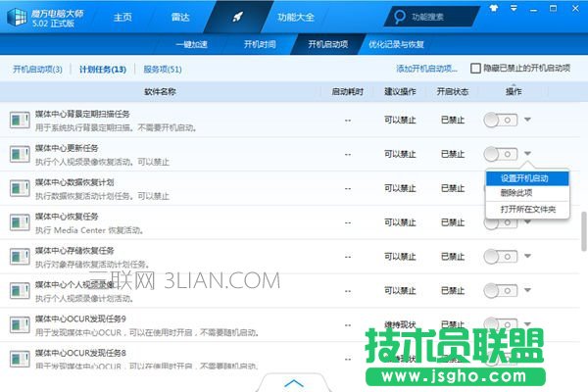
Task: Click the search magnifier icon
Action: 397,17
